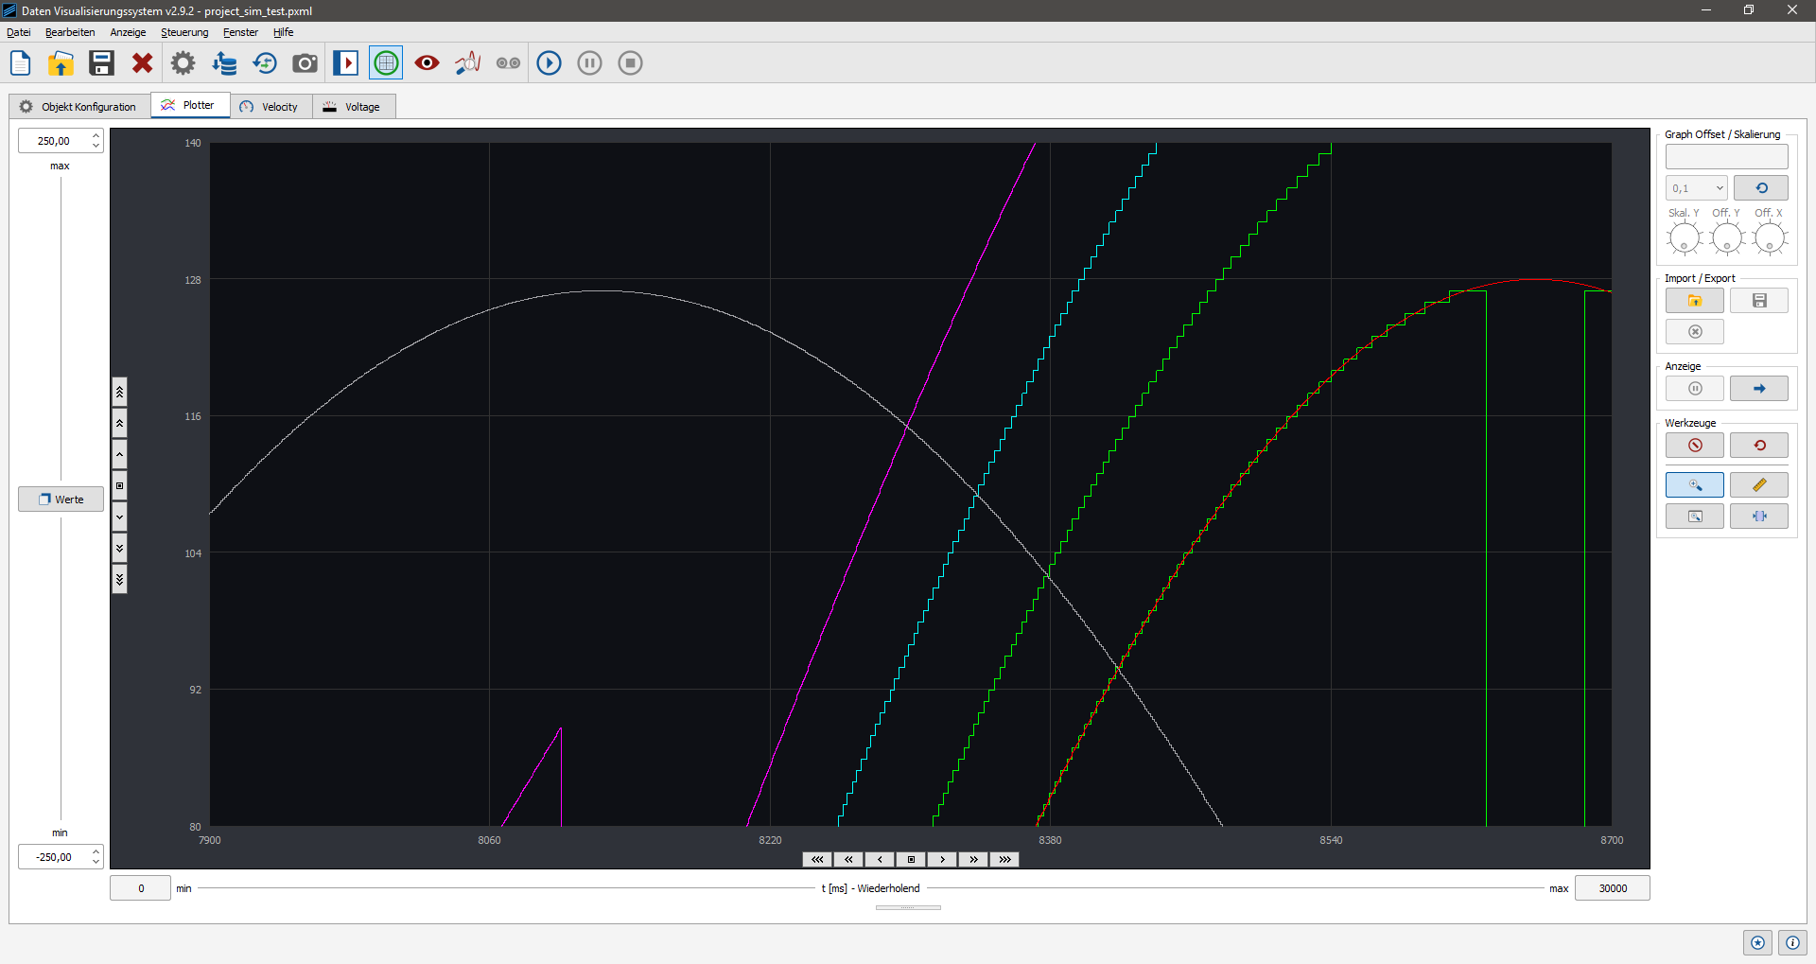Click double-left time scroll button
The width and height of the screenshot is (1816, 964).
point(848,860)
